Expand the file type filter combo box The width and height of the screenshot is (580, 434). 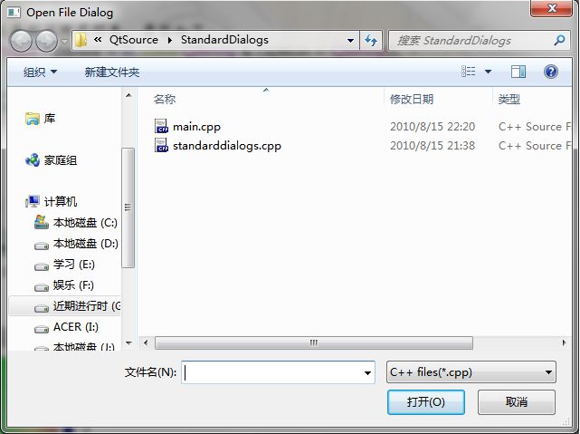[471, 372]
